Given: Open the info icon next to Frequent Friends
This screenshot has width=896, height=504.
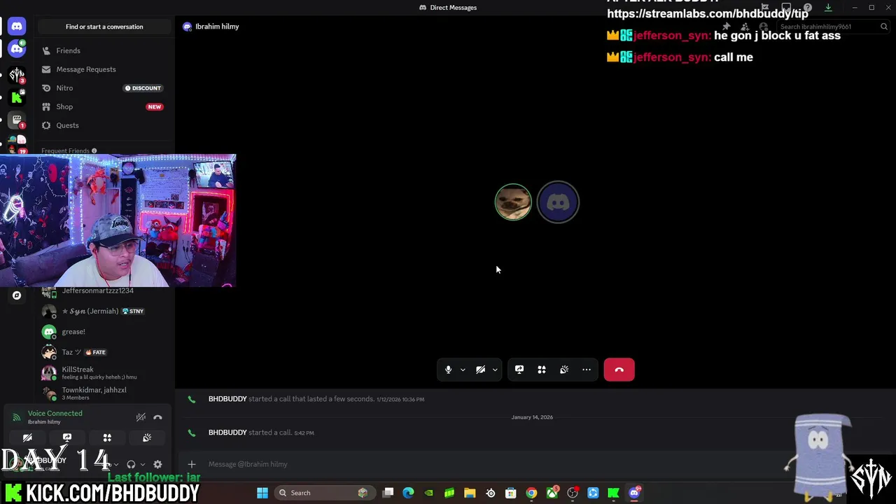Looking at the screenshot, I should 94,150.
